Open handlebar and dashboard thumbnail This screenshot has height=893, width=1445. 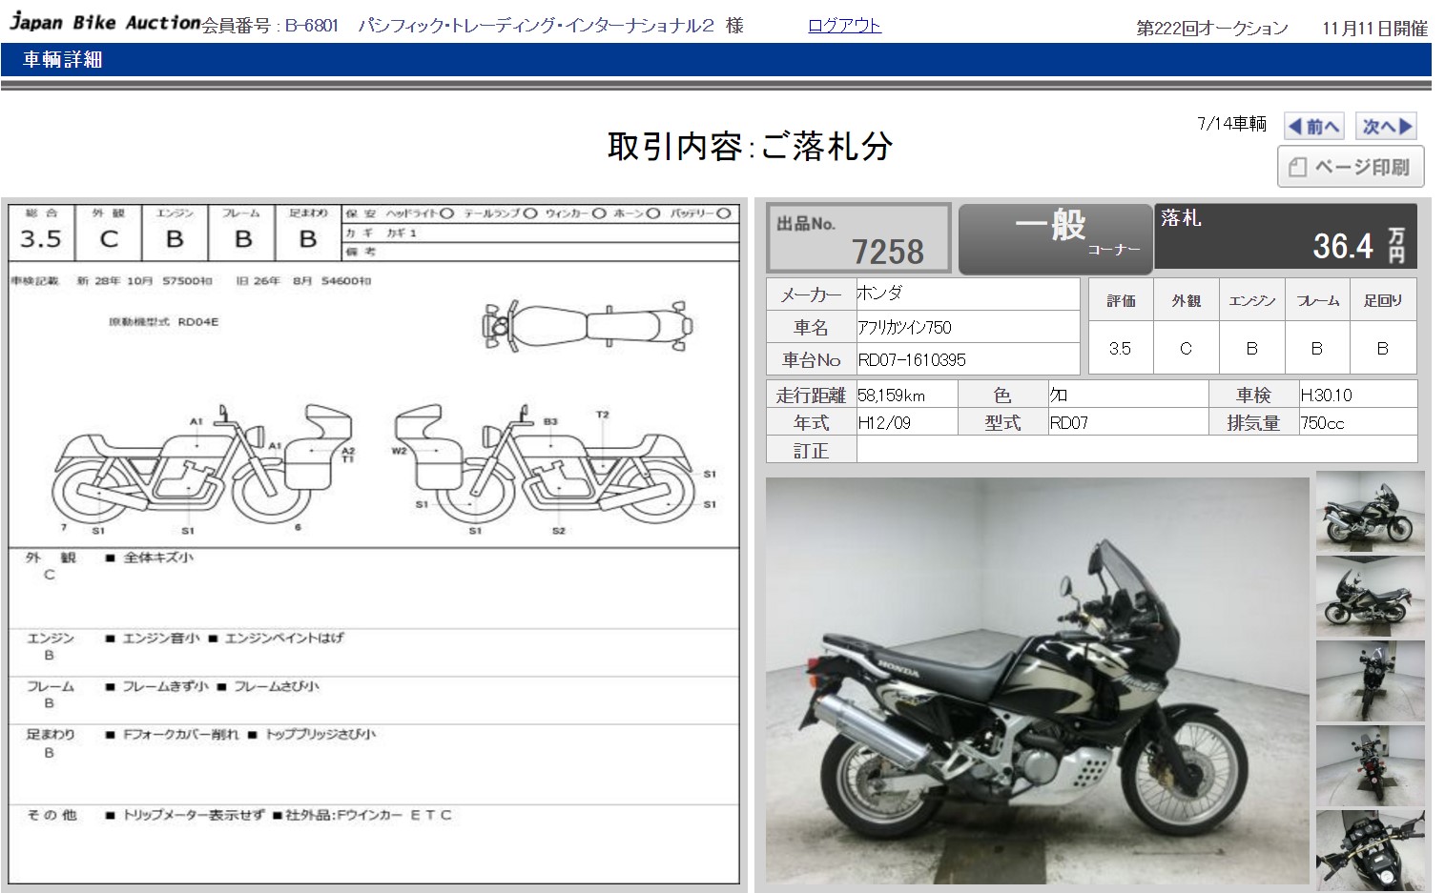(x=1370, y=850)
